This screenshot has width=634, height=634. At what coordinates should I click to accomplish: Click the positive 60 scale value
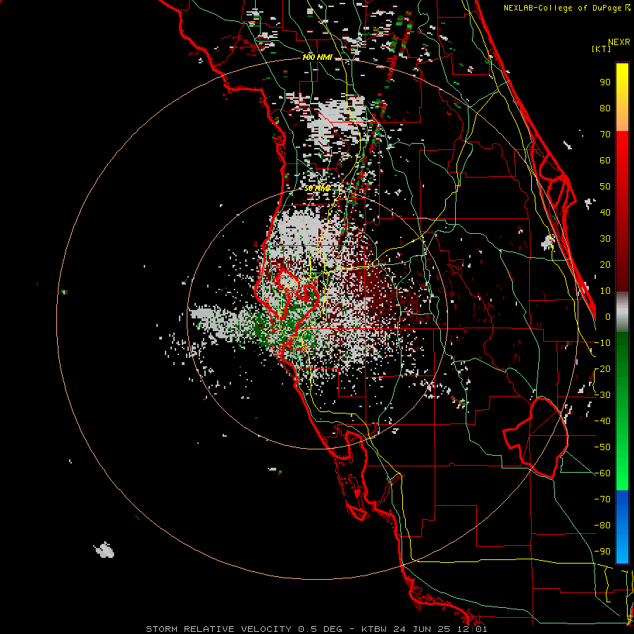click(x=605, y=161)
